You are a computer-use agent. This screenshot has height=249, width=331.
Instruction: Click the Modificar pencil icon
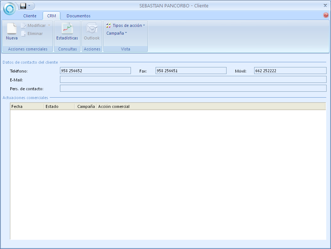pos(24,25)
